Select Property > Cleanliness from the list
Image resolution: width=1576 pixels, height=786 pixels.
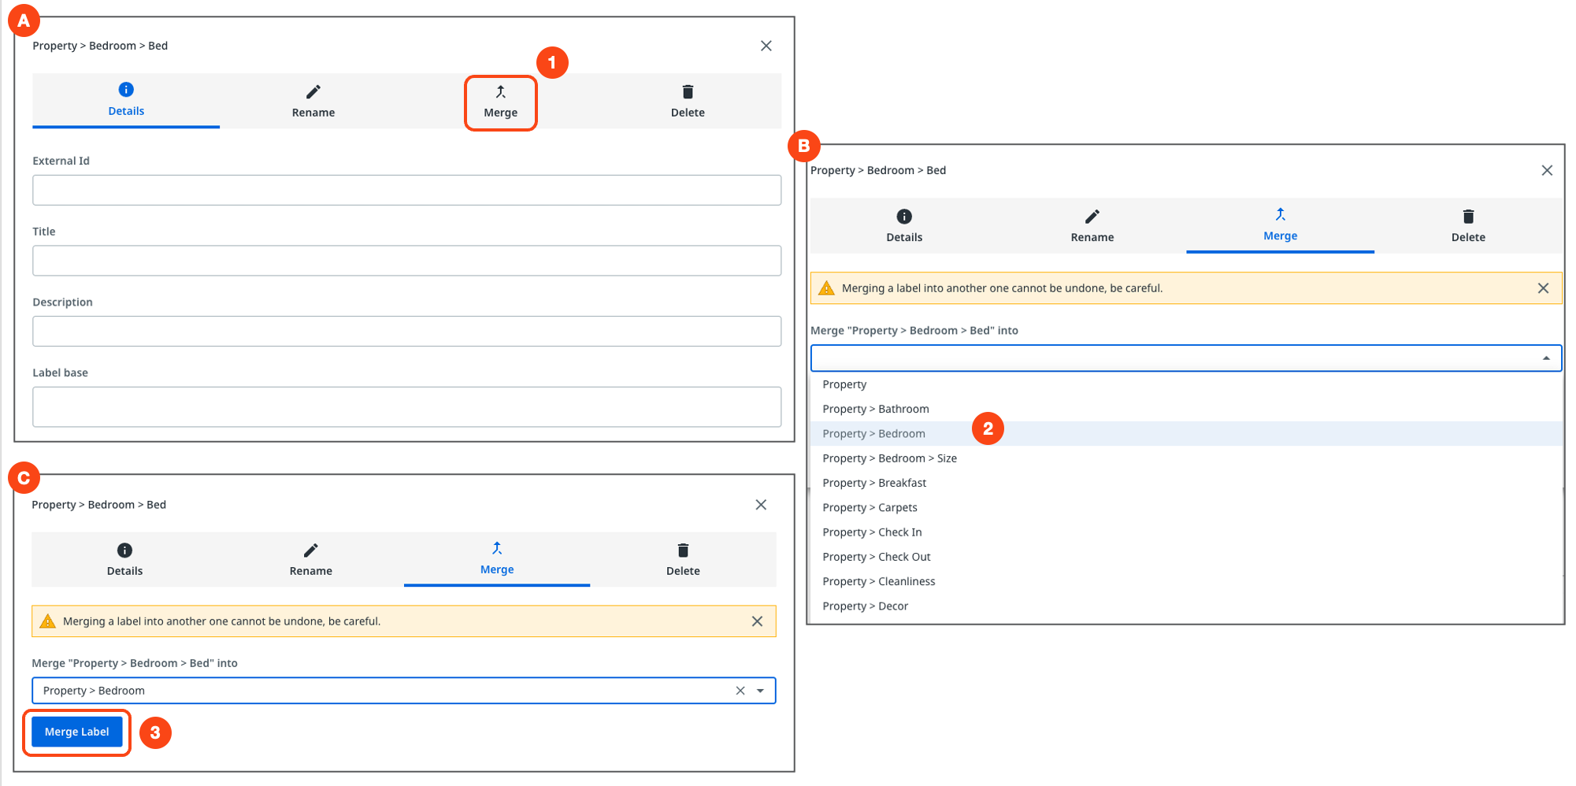(1186, 581)
